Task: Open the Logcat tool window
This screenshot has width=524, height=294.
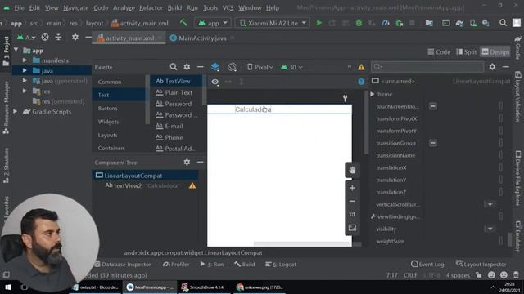Action: [x=281, y=265]
